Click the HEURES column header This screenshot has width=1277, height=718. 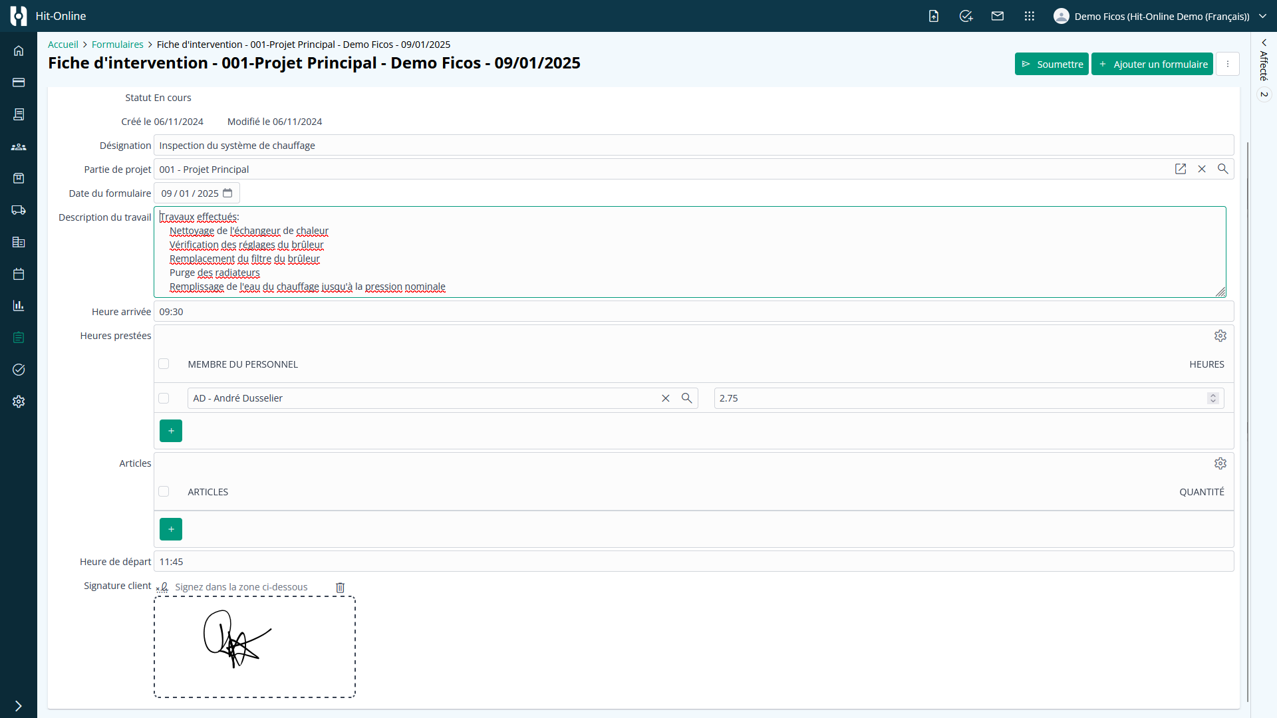[1207, 364]
